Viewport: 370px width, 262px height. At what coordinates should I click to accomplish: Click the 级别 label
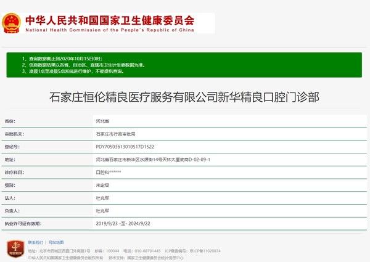pos(10,185)
